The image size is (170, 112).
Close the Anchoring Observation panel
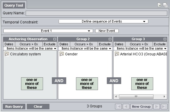55,39
